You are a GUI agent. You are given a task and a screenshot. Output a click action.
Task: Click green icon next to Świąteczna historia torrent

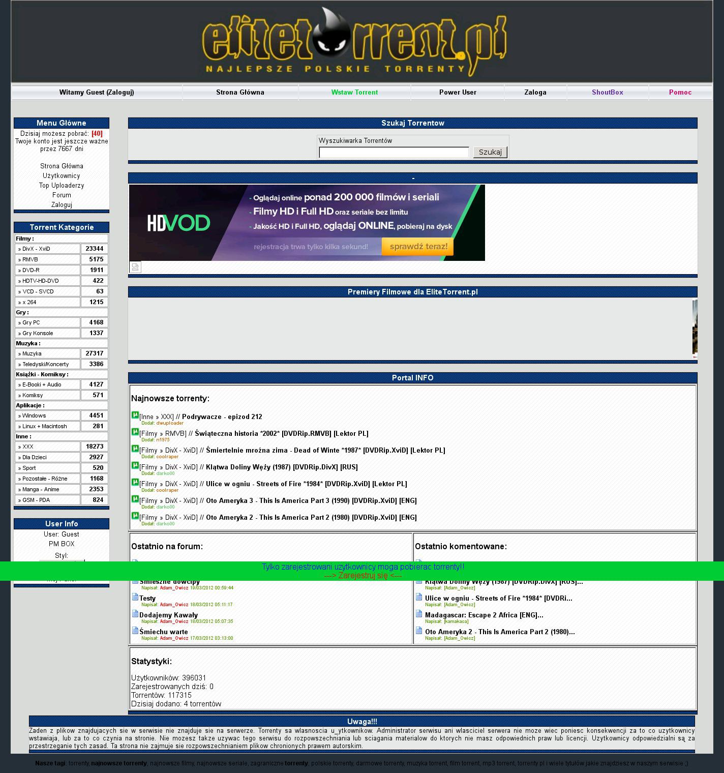click(x=135, y=432)
